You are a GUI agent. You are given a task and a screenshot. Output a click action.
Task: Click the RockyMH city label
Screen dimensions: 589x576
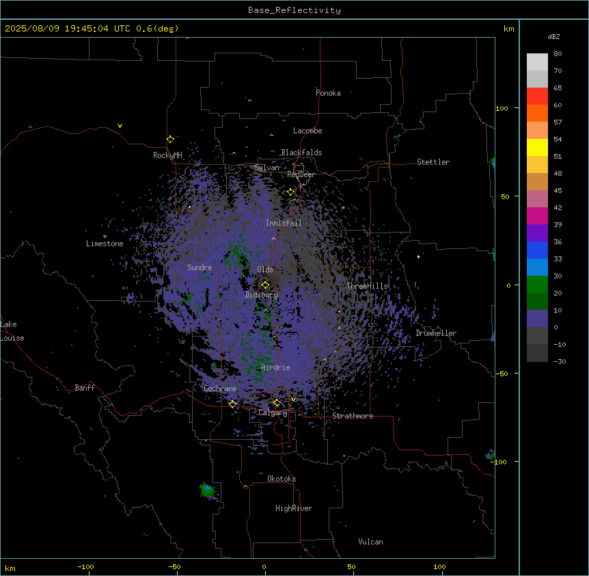167,155
